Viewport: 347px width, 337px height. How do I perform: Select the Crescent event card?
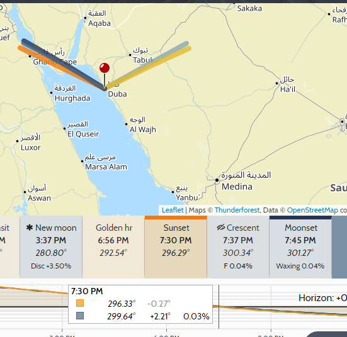tap(238, 247)
